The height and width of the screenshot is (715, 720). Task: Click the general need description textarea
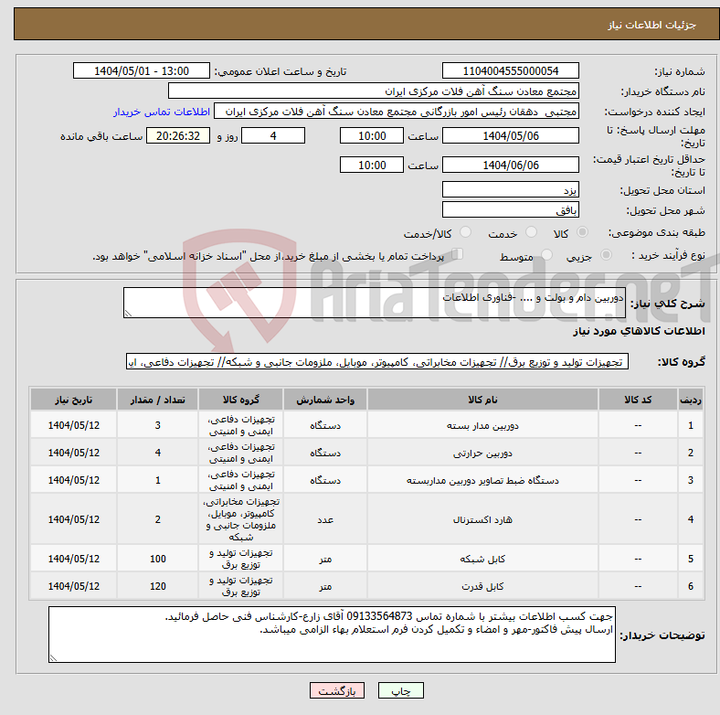375,303
